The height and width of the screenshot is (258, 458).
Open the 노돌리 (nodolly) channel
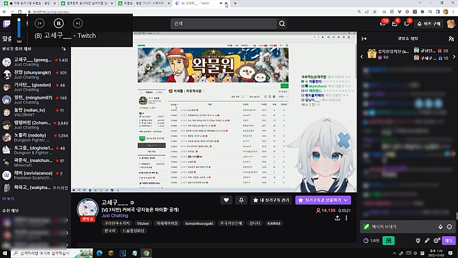pyautogui.click(x=35, y=138)
